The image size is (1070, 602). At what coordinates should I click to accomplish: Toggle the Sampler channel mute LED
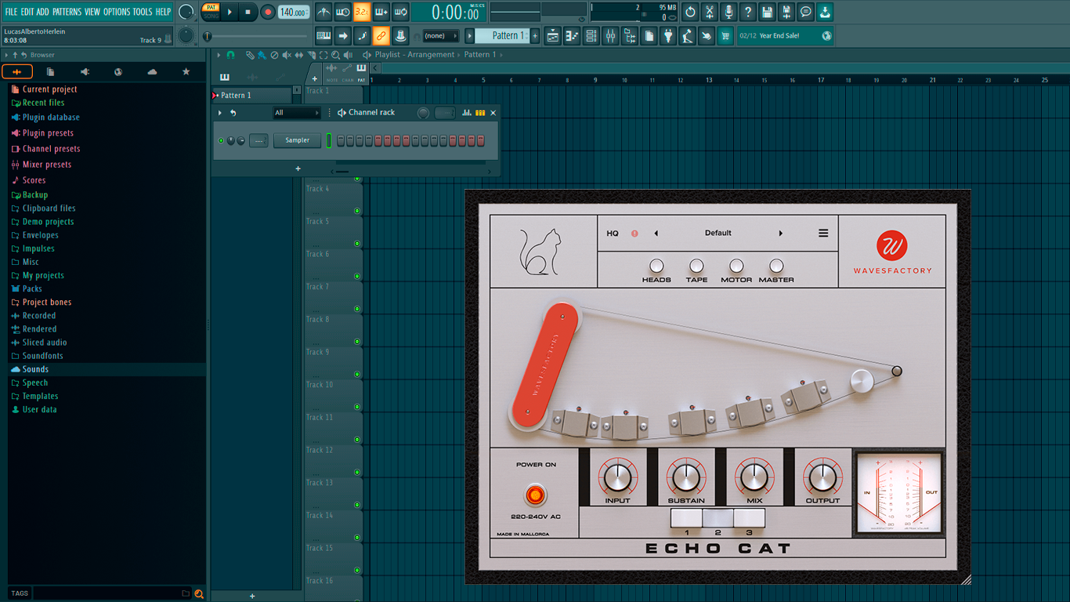click(221, 140)
